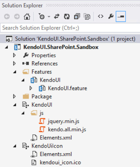
Task: Toggle the Preview Selected Items button
Action: (121, 16)
